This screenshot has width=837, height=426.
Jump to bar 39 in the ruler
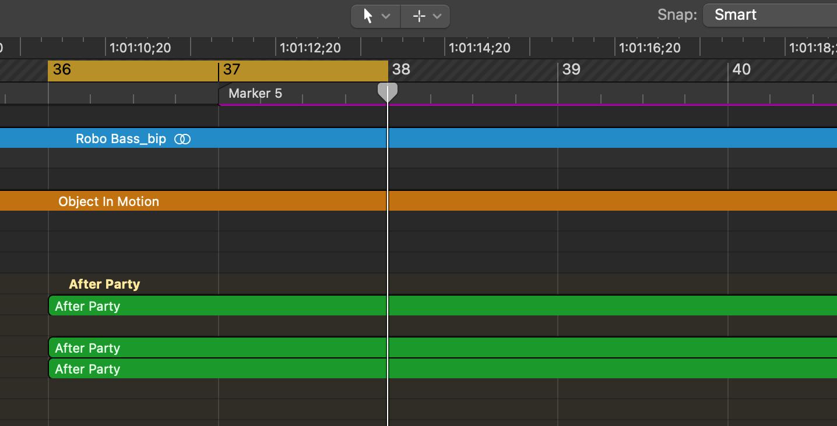pos(571,70)
